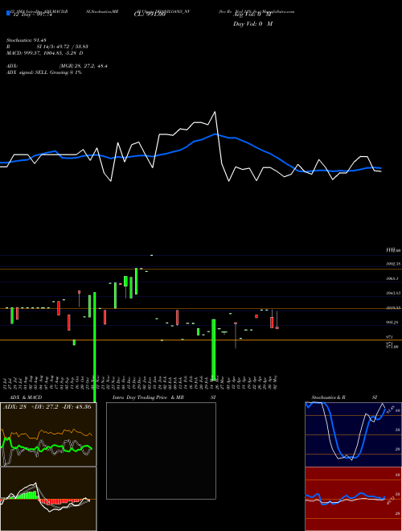
Task: Click the "Avg Vol: 0 M" label
Action: pos(253,14)
